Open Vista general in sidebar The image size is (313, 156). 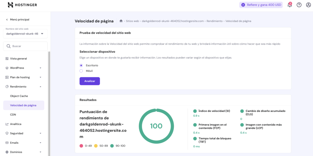click(18, 59)
